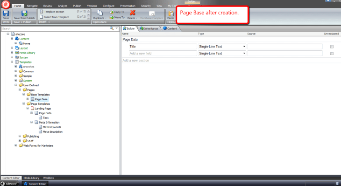341x186 pixels.
Task: Click the Workbox bottom tab
Action: pos(48,178)
